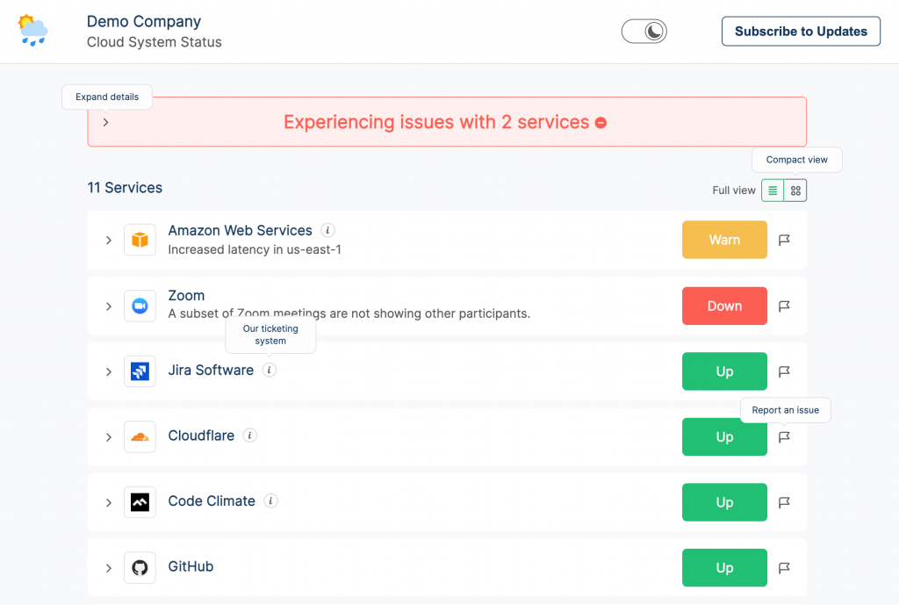The width and height of the screenshot is (899, 605).
Task: Toggle dark mode switch in header
Action: [x=644, y=32]
